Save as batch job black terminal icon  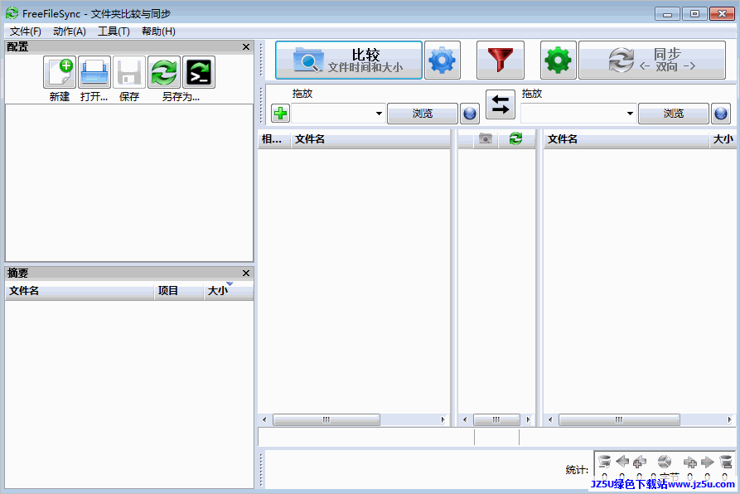(x=199, y=73)
